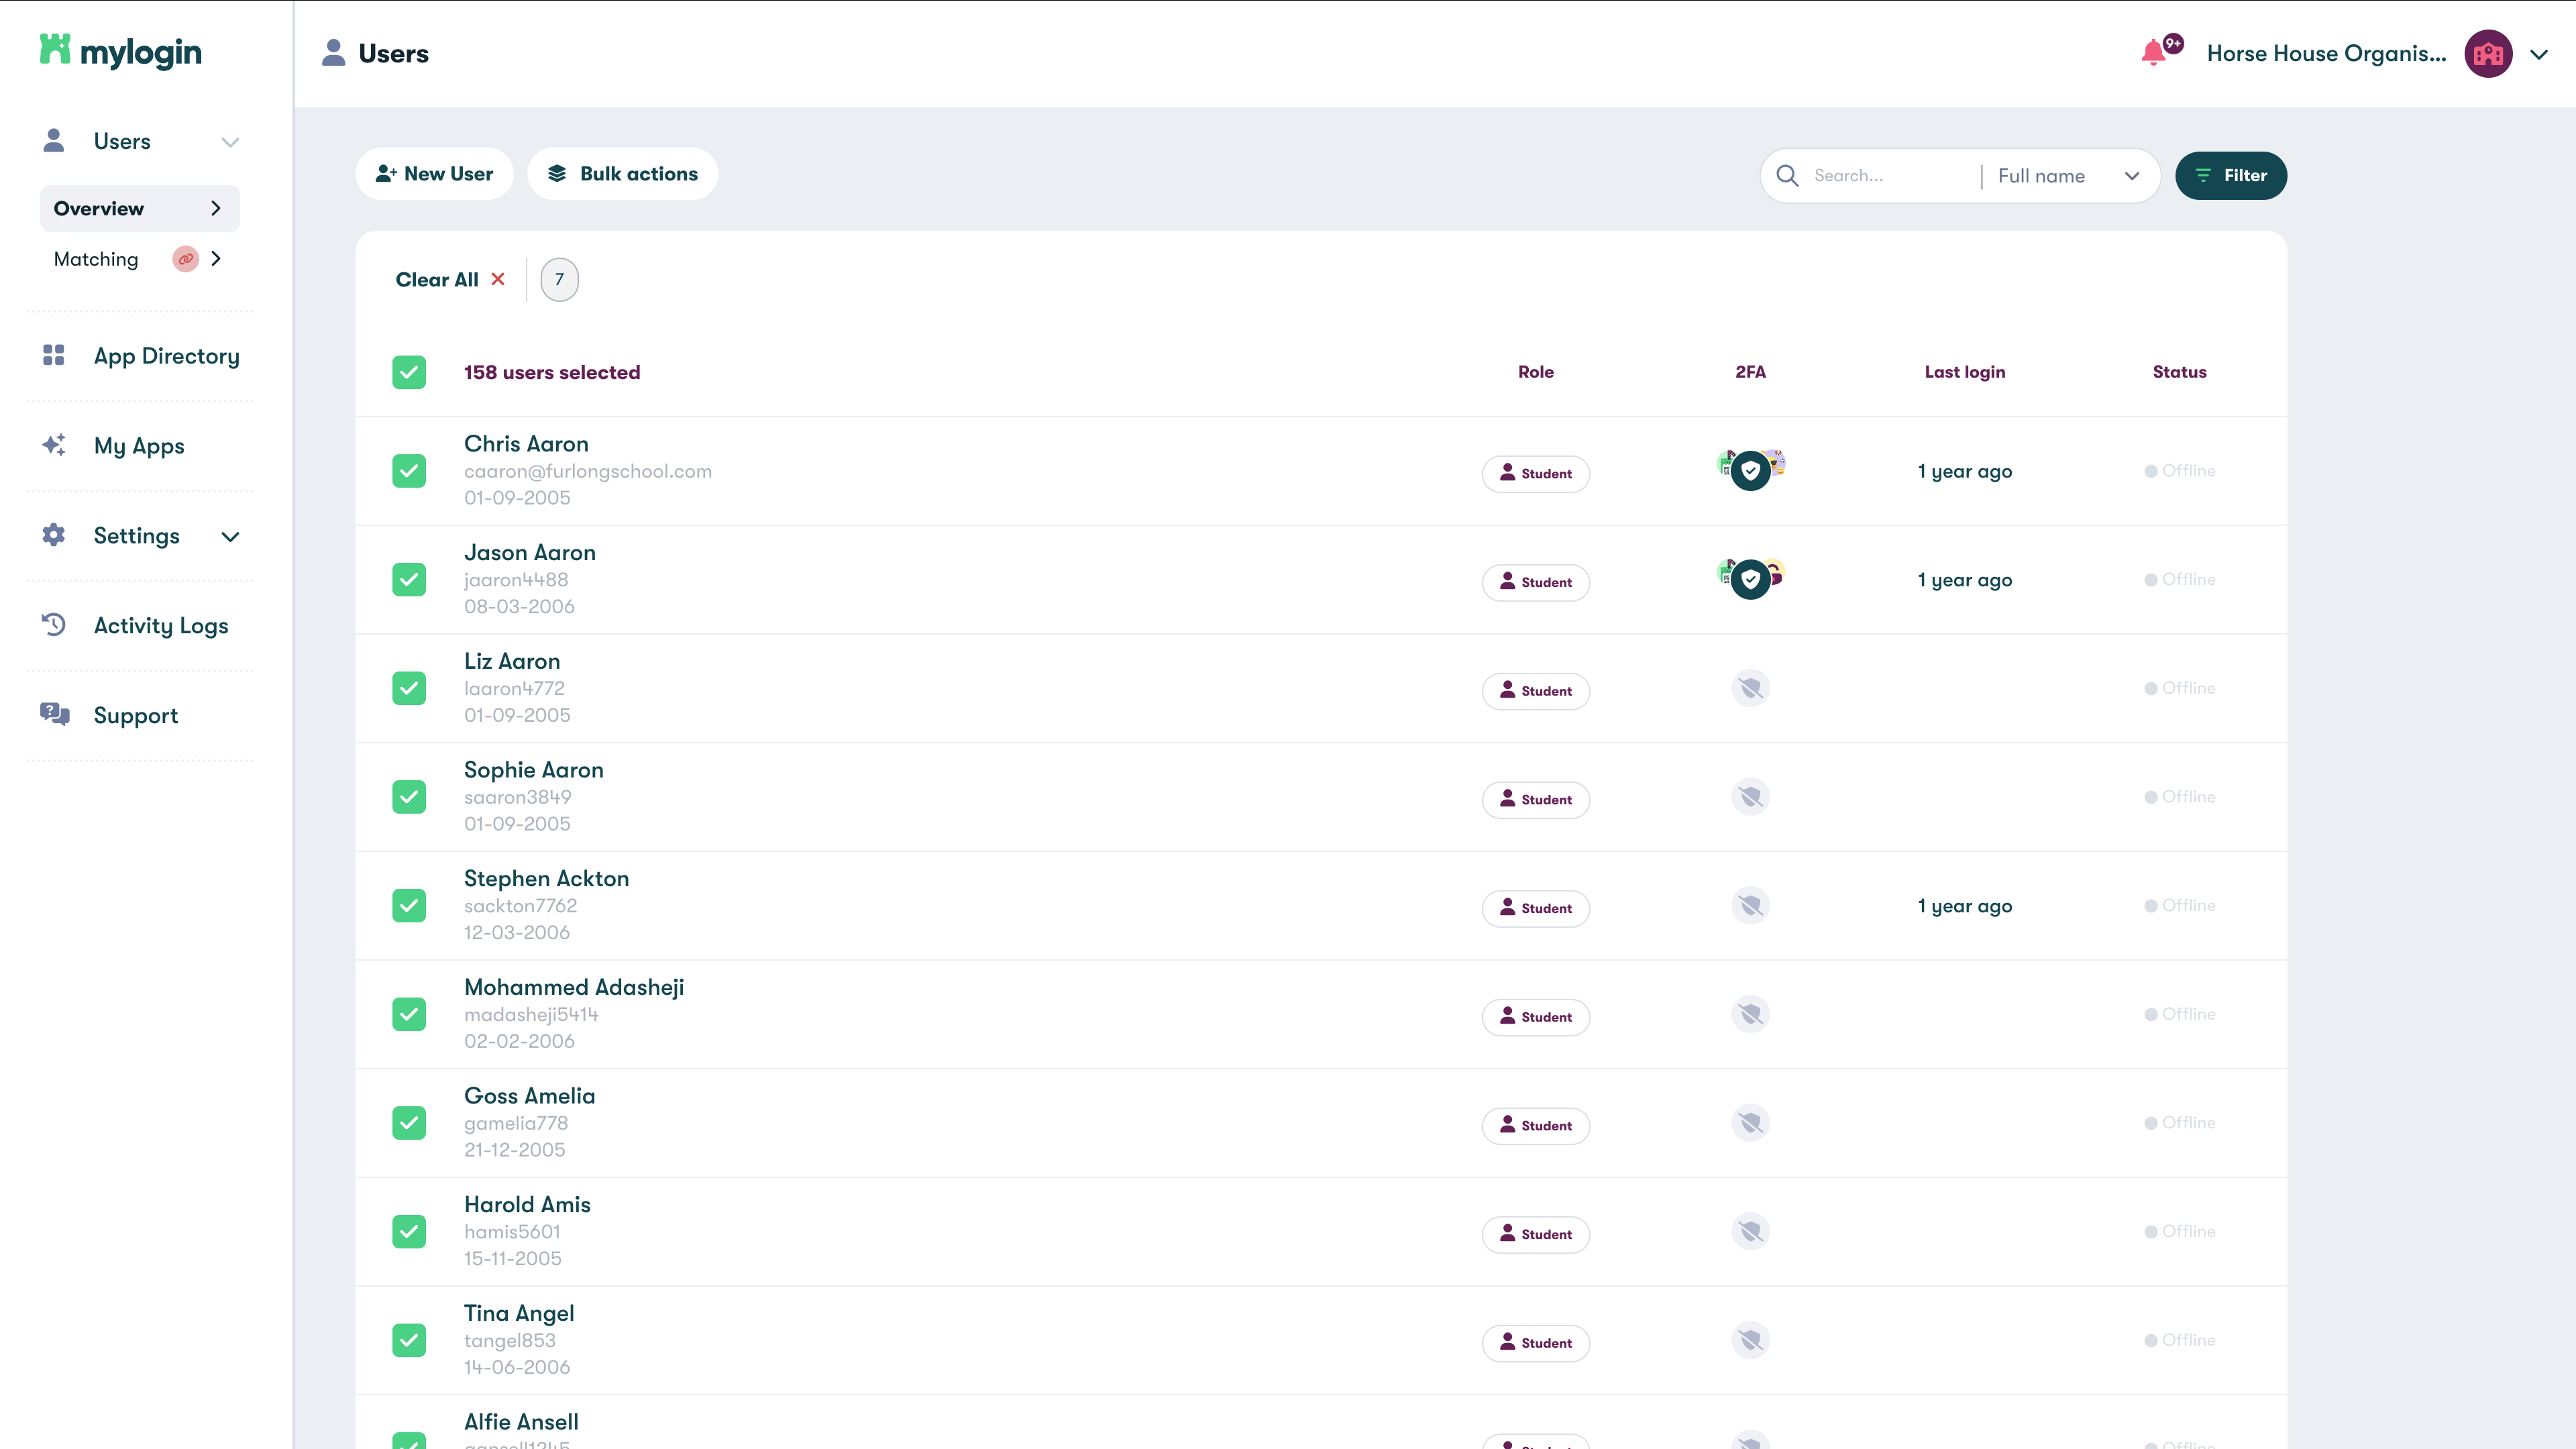Click the Overview arrow chevron
The width and height of the screenshot is (2576, 1449).
pyautogui.click(x=216, y=208)
